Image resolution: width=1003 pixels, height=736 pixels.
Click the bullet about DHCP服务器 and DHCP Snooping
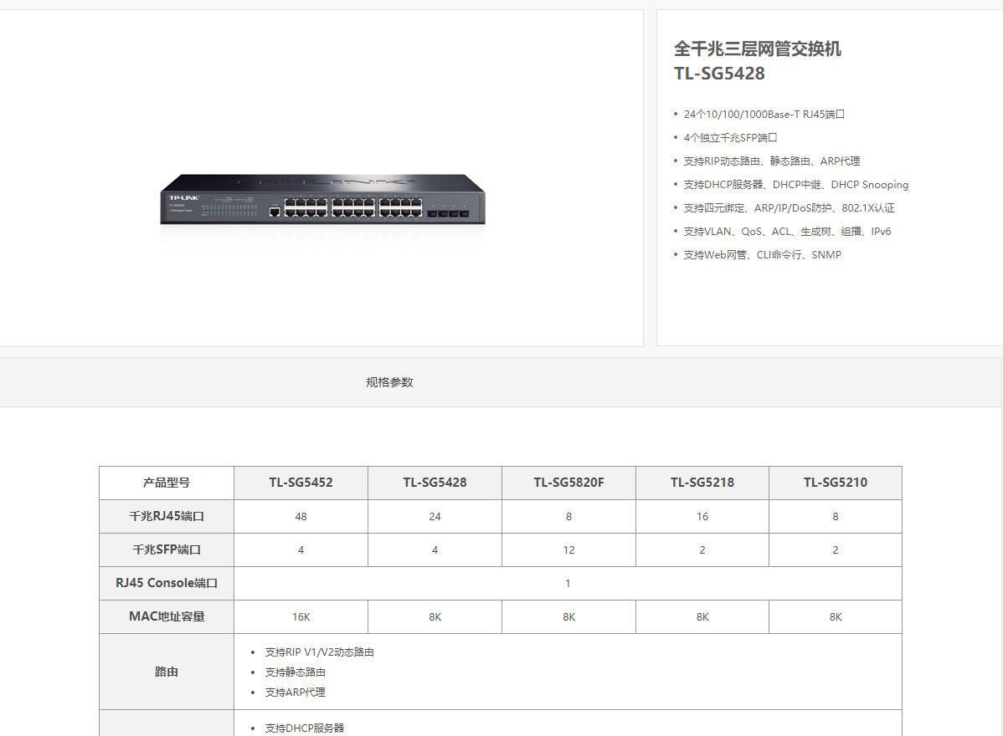click(x=795, y=185)
